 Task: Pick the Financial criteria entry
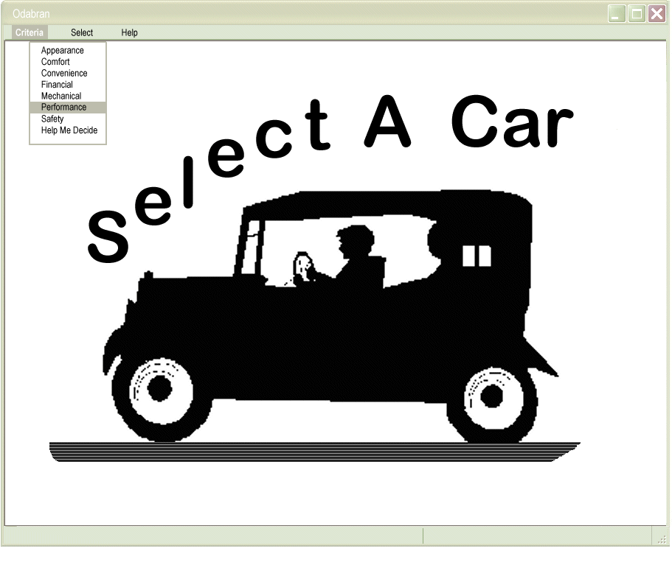click(57, 85)
